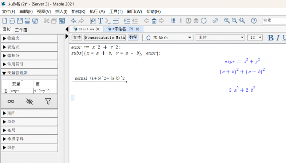Switch to 文本 text mode
The image size is (286, 163).
[77, 37]
